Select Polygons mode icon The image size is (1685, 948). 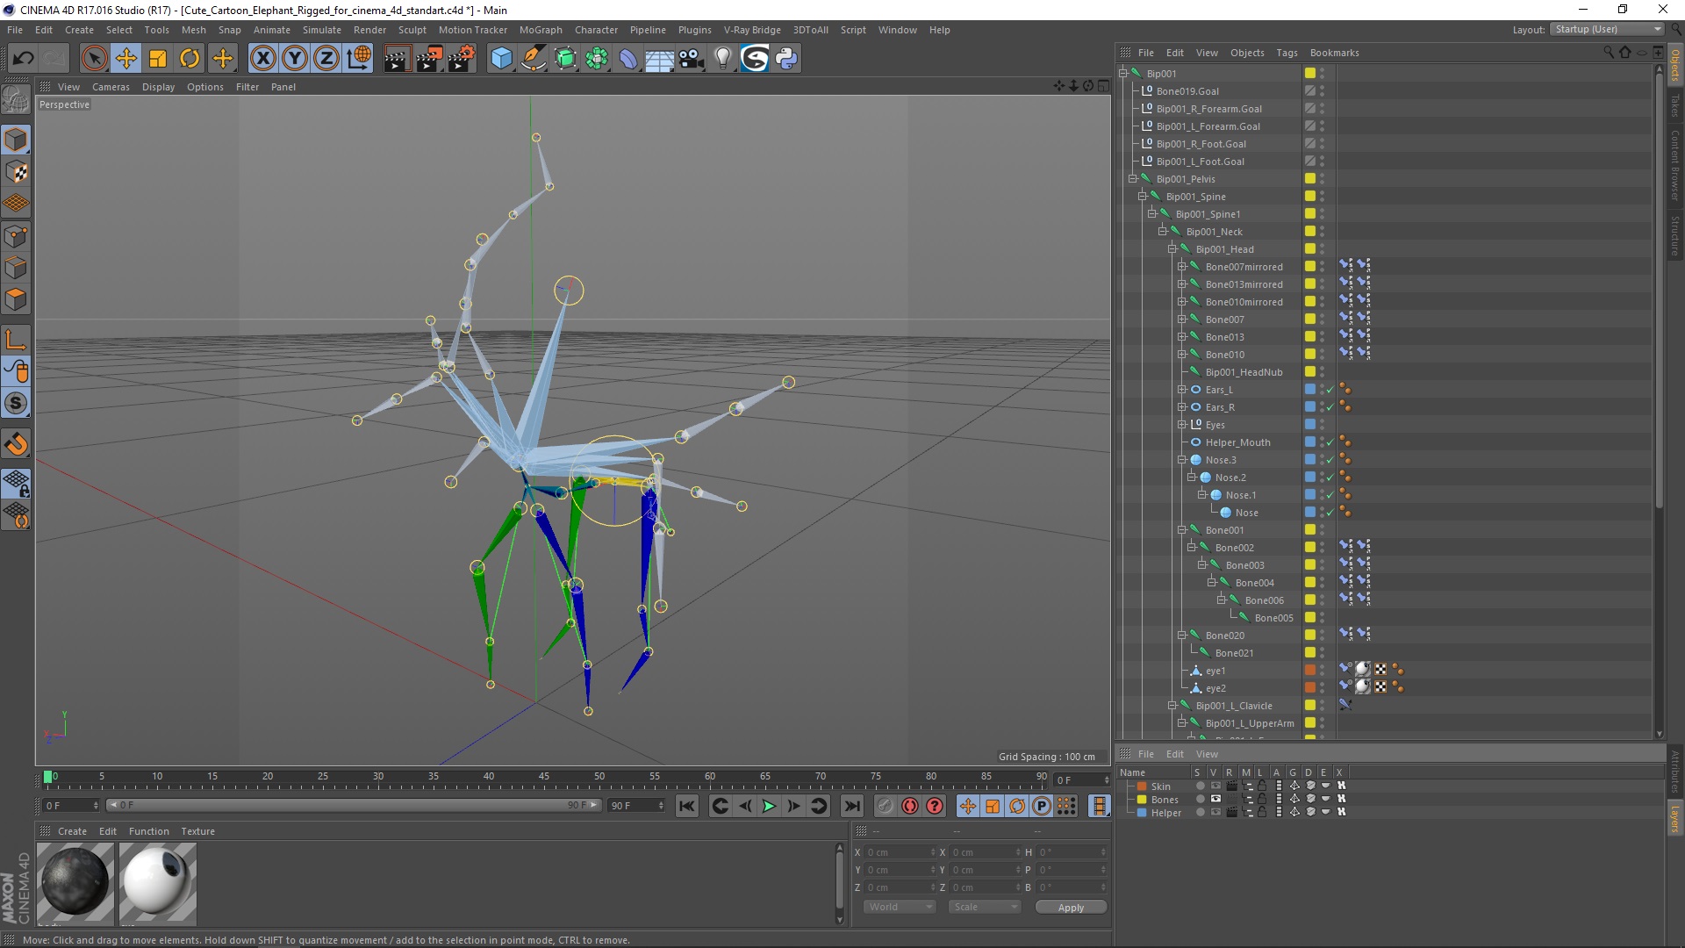pyautogui.click(x=16, y=299)
